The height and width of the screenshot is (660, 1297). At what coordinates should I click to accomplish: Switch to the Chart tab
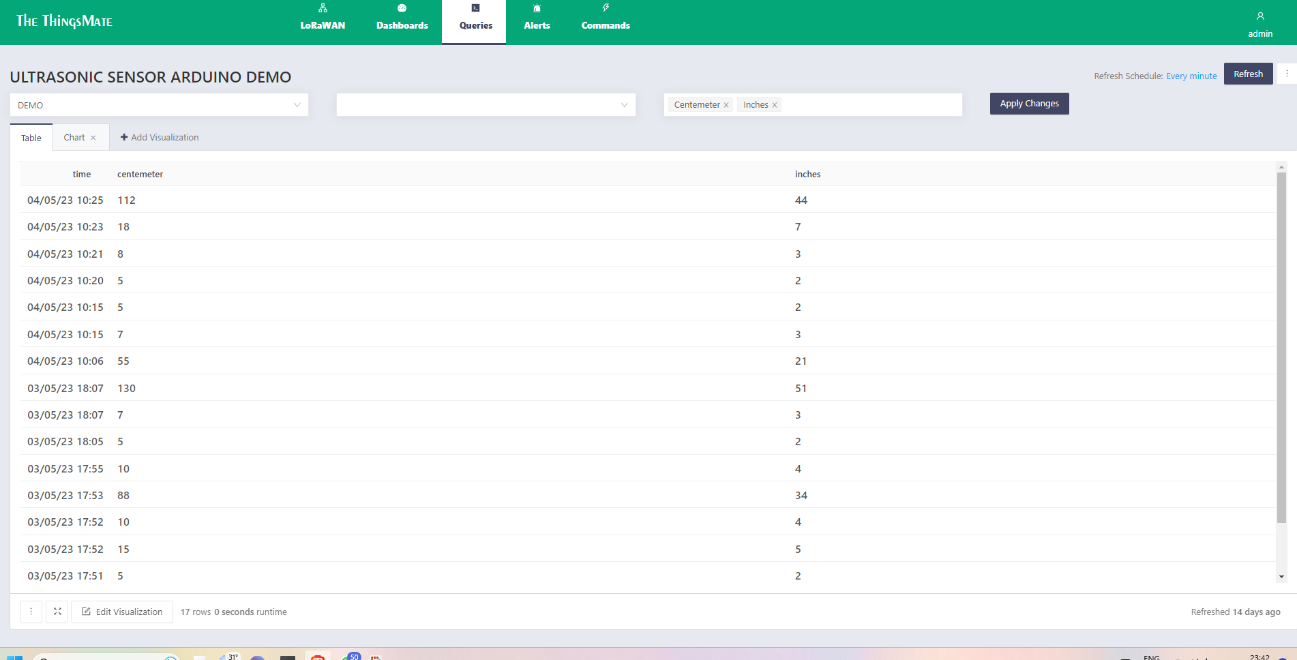pos(74,137)
